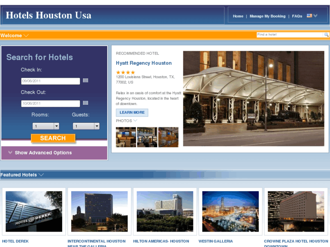Open the Crowne Plaza Hotel Houston Downtown link

coord(296,243)
